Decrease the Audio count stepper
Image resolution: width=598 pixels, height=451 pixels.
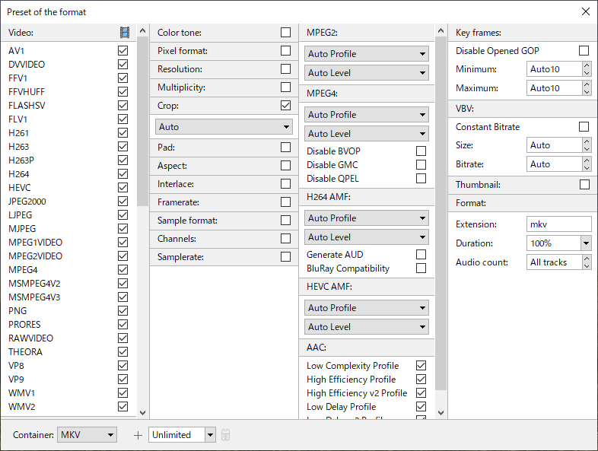tap(587, 266)
